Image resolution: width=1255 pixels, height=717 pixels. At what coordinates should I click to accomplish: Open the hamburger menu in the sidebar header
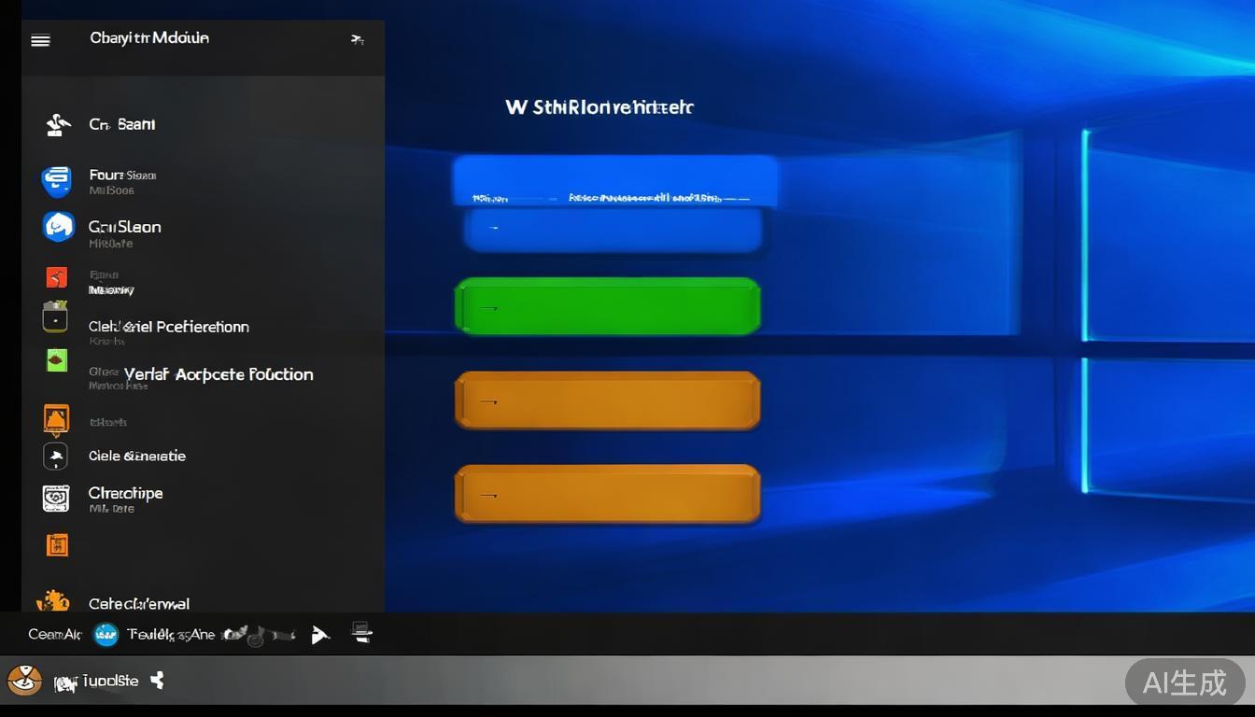[x=40, y=40]
